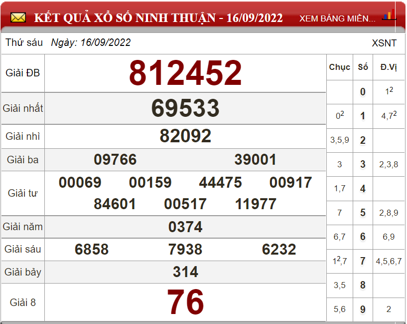The height and width of the screenshot is (324, 407).
Task: Open the bar chart statistics icon
Action: [389, 15]
